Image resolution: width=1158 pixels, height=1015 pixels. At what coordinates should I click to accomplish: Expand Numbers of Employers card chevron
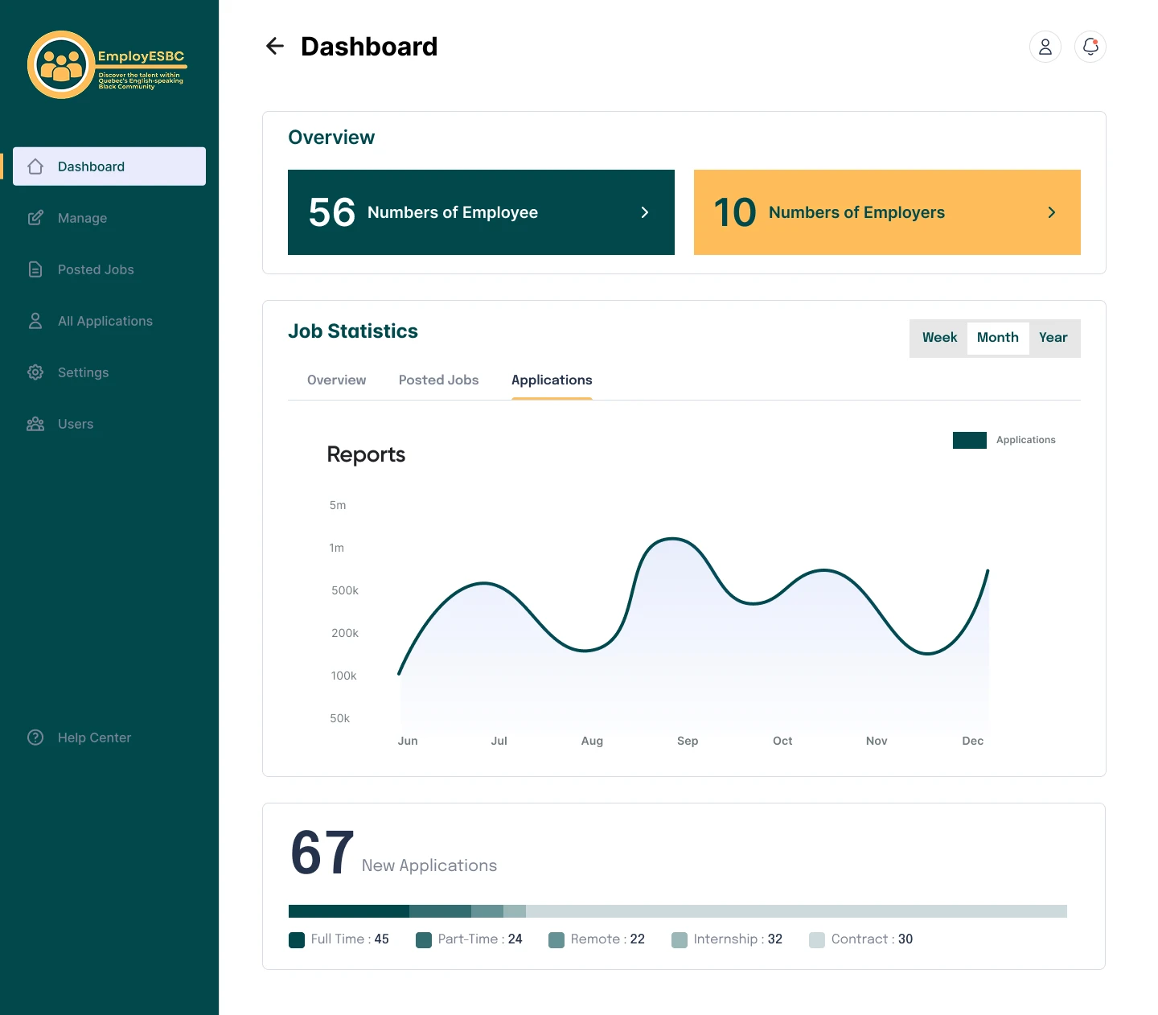(1051, 212)
